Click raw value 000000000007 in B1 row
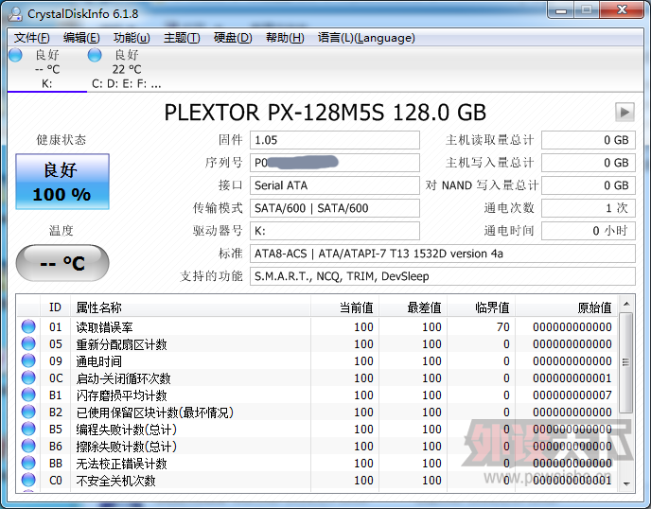 (x=572, y=395)
